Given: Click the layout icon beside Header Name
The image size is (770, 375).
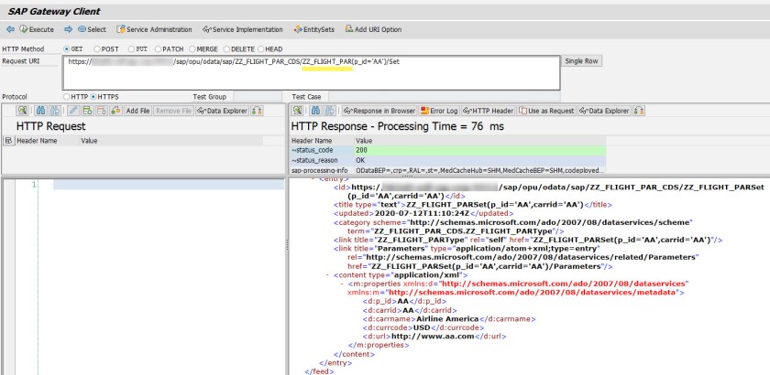Looking at the screenshot, I should click(x=8, y=141).
